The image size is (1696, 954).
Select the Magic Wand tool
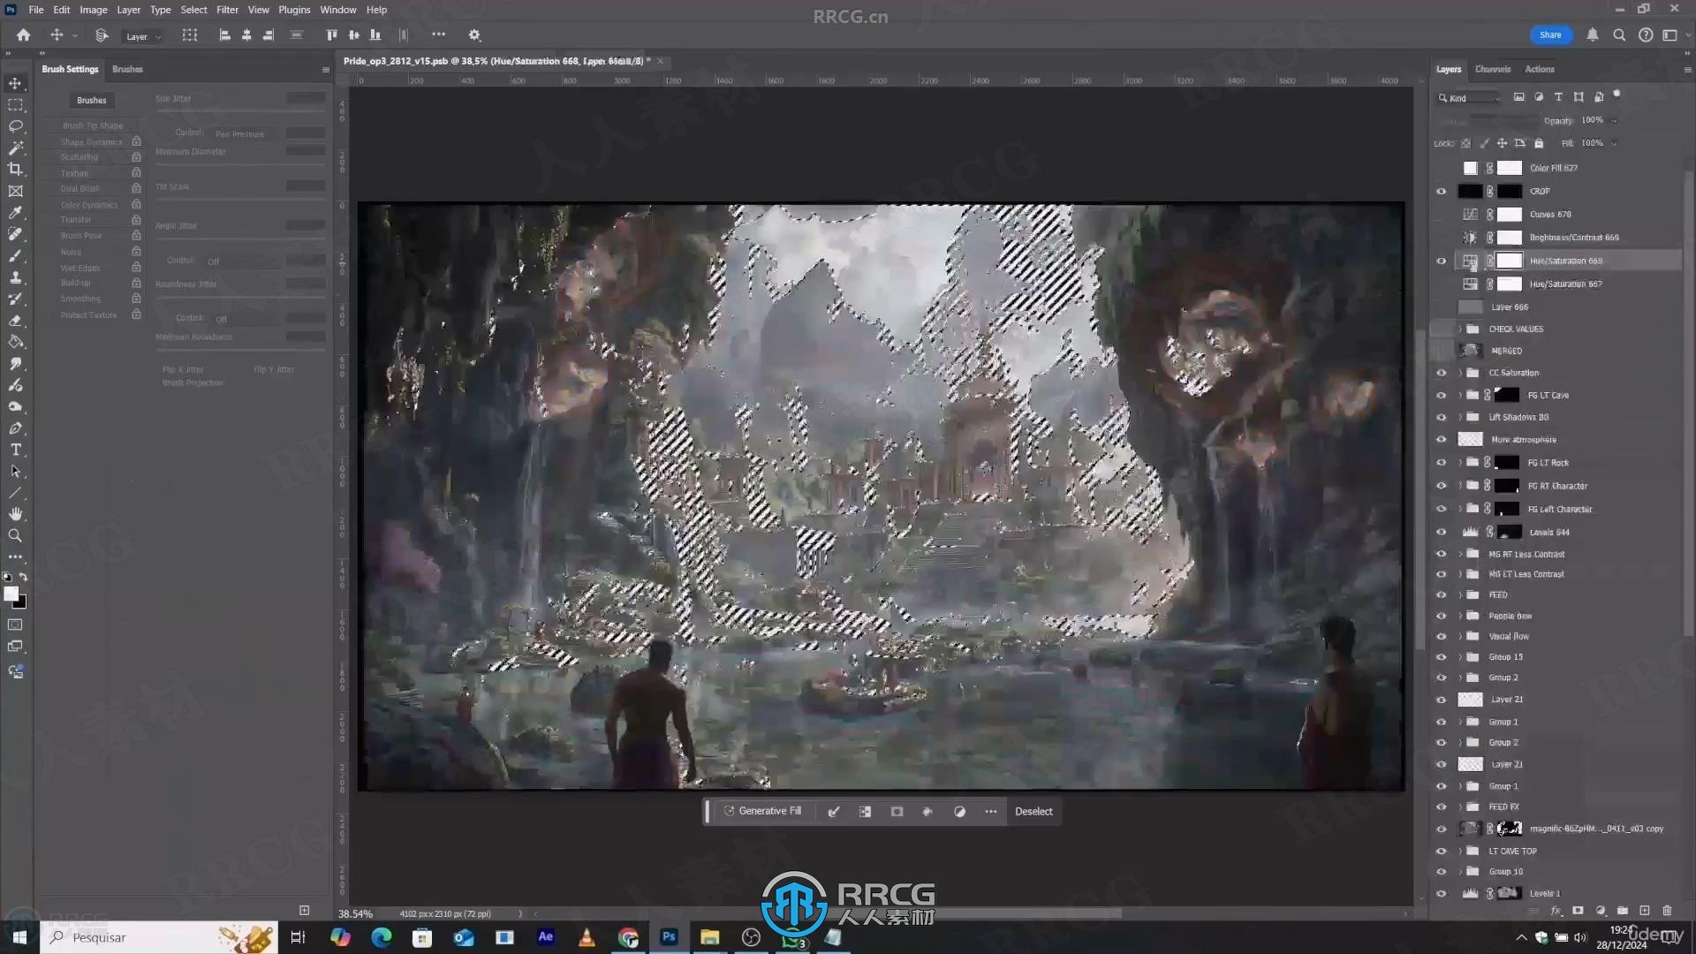[15, 148]
